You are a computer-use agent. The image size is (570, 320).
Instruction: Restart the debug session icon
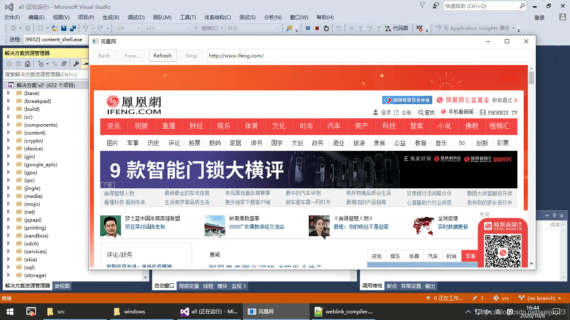[326, 28]
